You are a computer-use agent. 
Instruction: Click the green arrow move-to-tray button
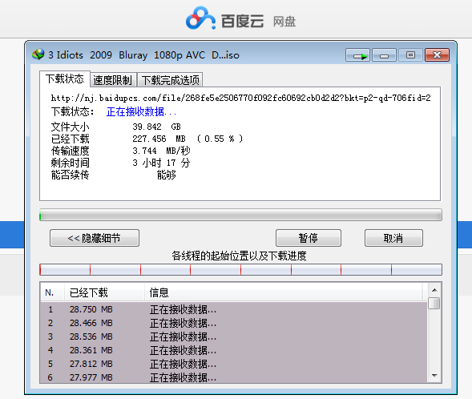click(x=357, y=55)
